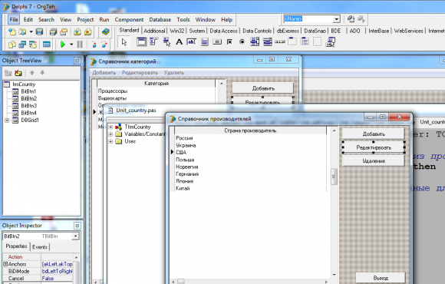Viewport: 445px width, 284px height.
Task: Switch to the Events tab
Action: coord(40,247)
